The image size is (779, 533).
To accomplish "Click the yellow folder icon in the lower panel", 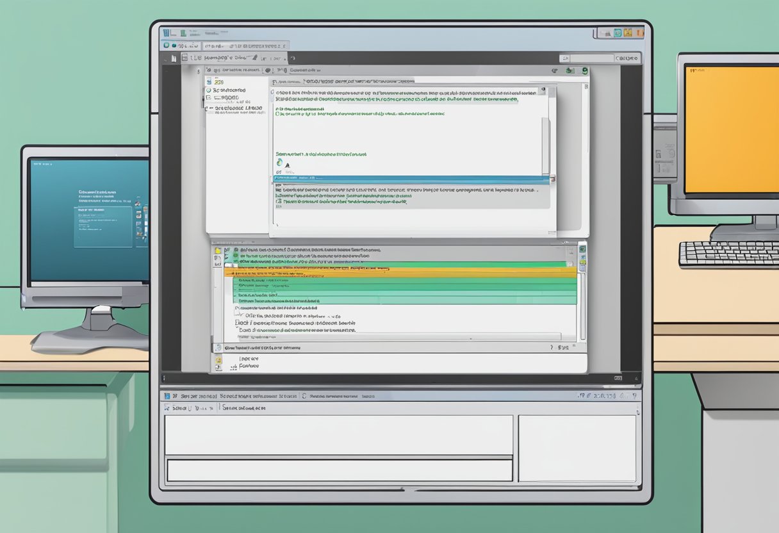I will coord(218,251).
